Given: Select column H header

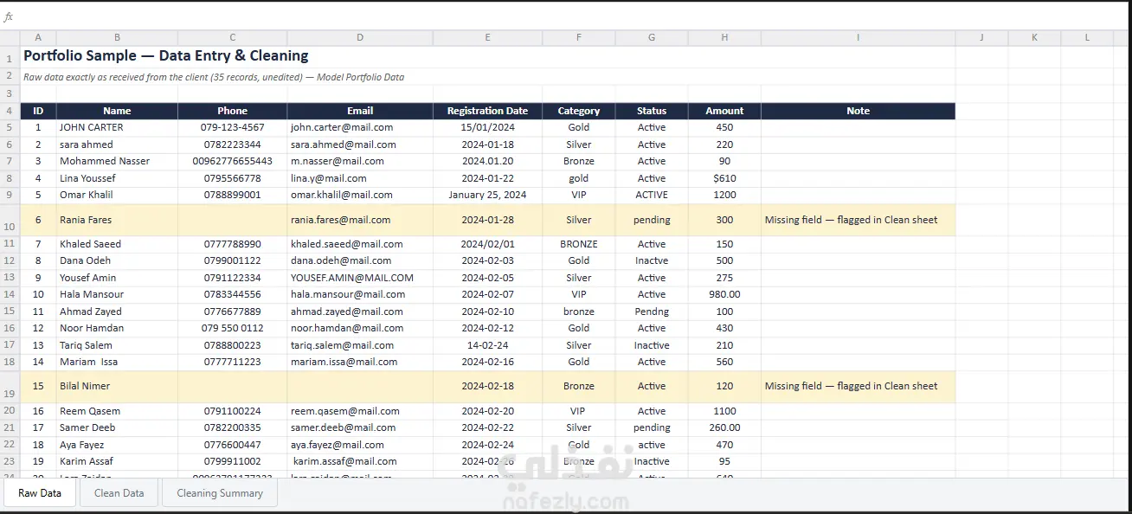Looking at the screenshot, I should pyautogui.click(x=724, y=37).
